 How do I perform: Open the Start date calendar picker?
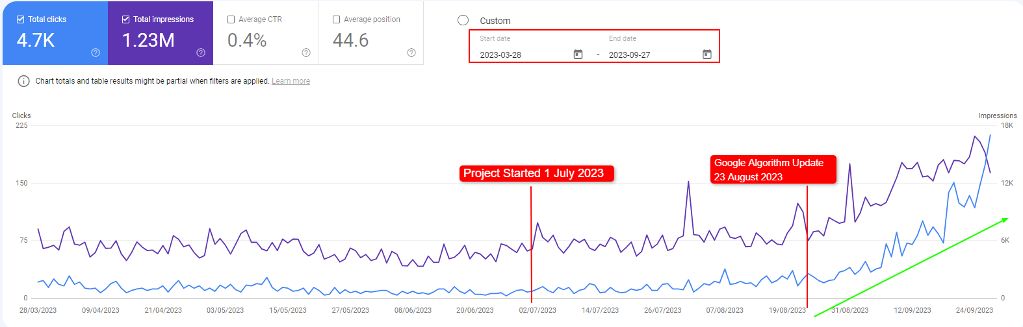[578, 54]
